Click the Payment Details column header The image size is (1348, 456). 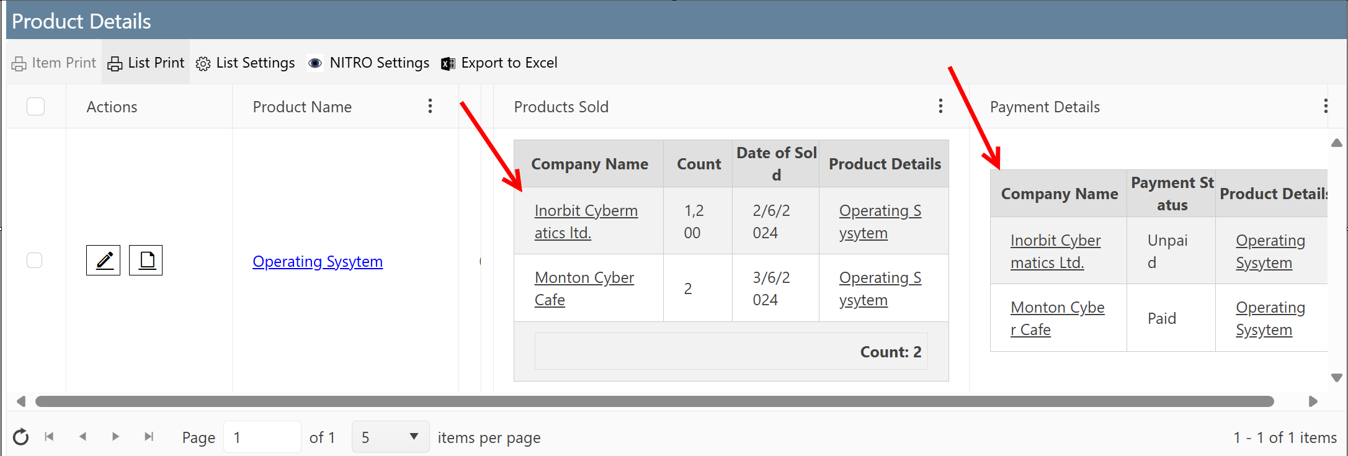point(1045,107)
